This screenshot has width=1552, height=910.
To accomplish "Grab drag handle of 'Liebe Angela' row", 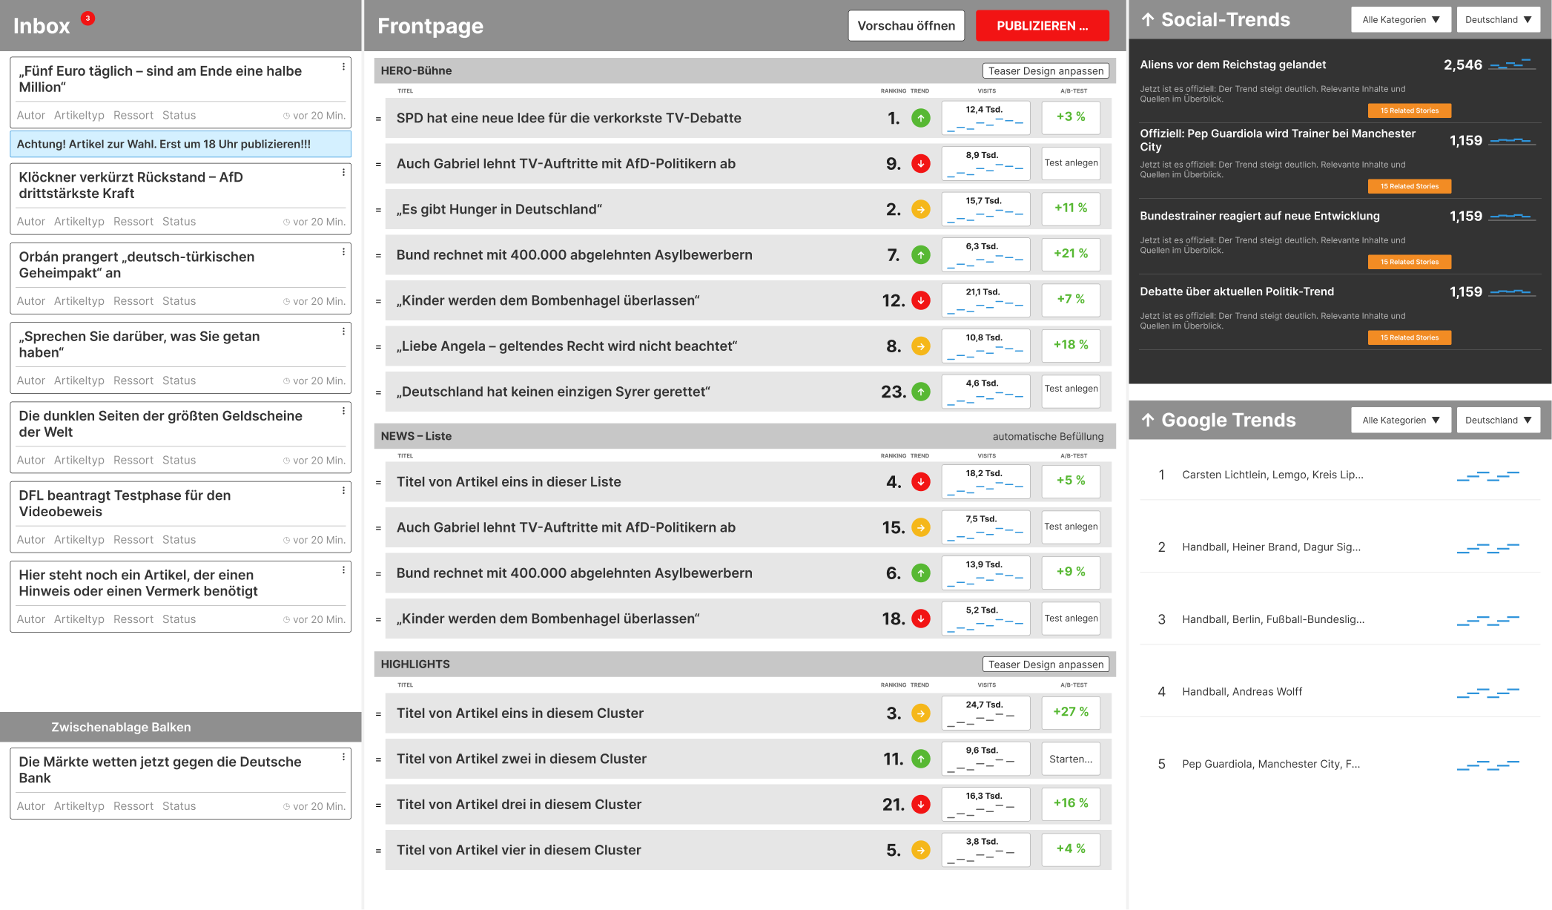I will (378, 347).
